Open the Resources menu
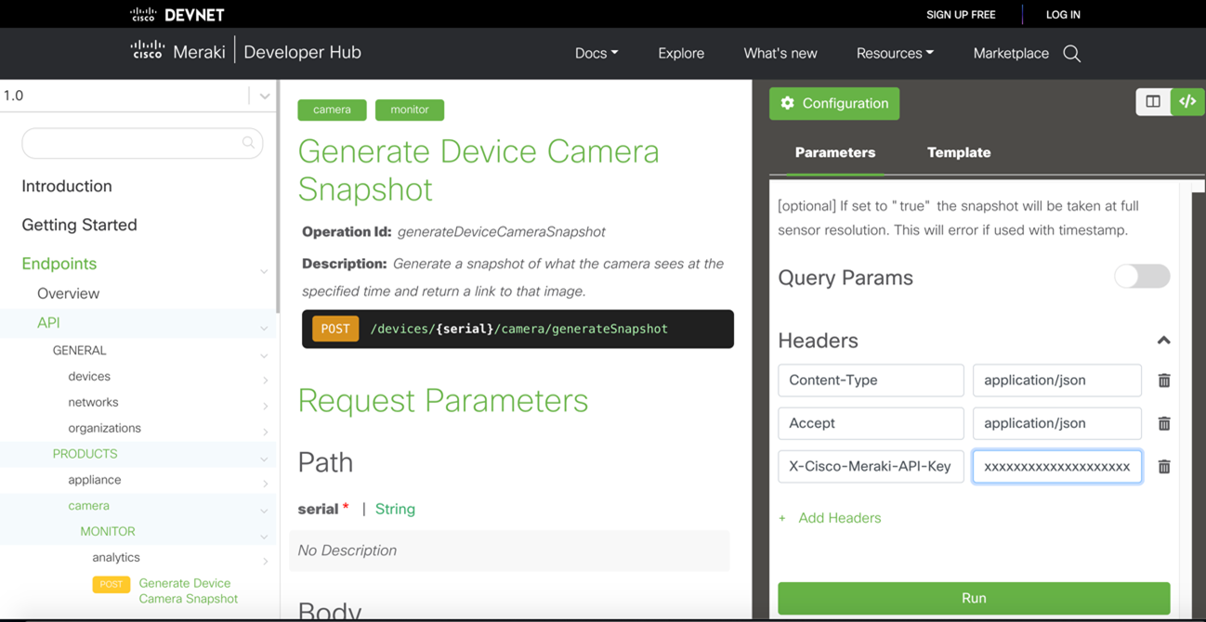 tap(894, 53)
